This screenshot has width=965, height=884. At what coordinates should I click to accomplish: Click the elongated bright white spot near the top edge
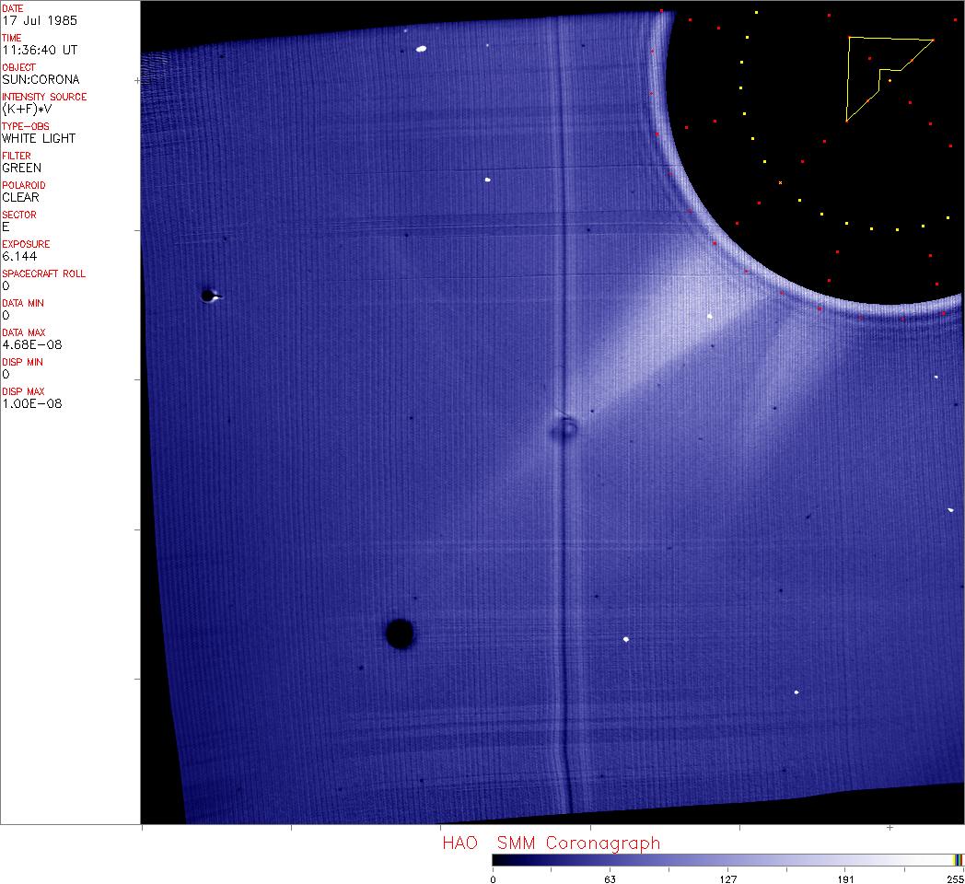422,49
